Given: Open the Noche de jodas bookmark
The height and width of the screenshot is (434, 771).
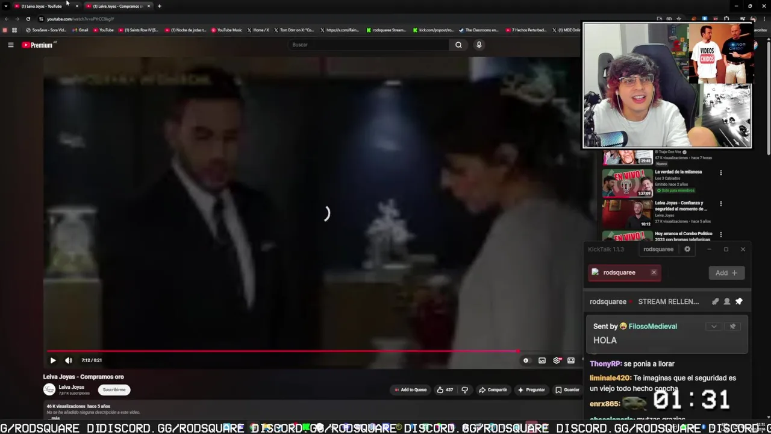Looking at the screenshot, I should [x=185, y=30].
